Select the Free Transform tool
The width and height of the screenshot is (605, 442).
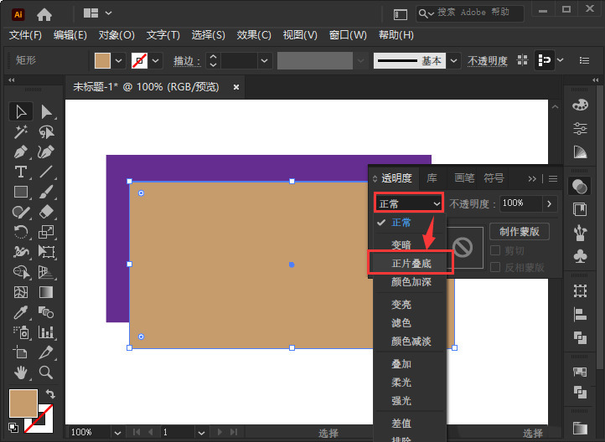(x=46, y=252)
